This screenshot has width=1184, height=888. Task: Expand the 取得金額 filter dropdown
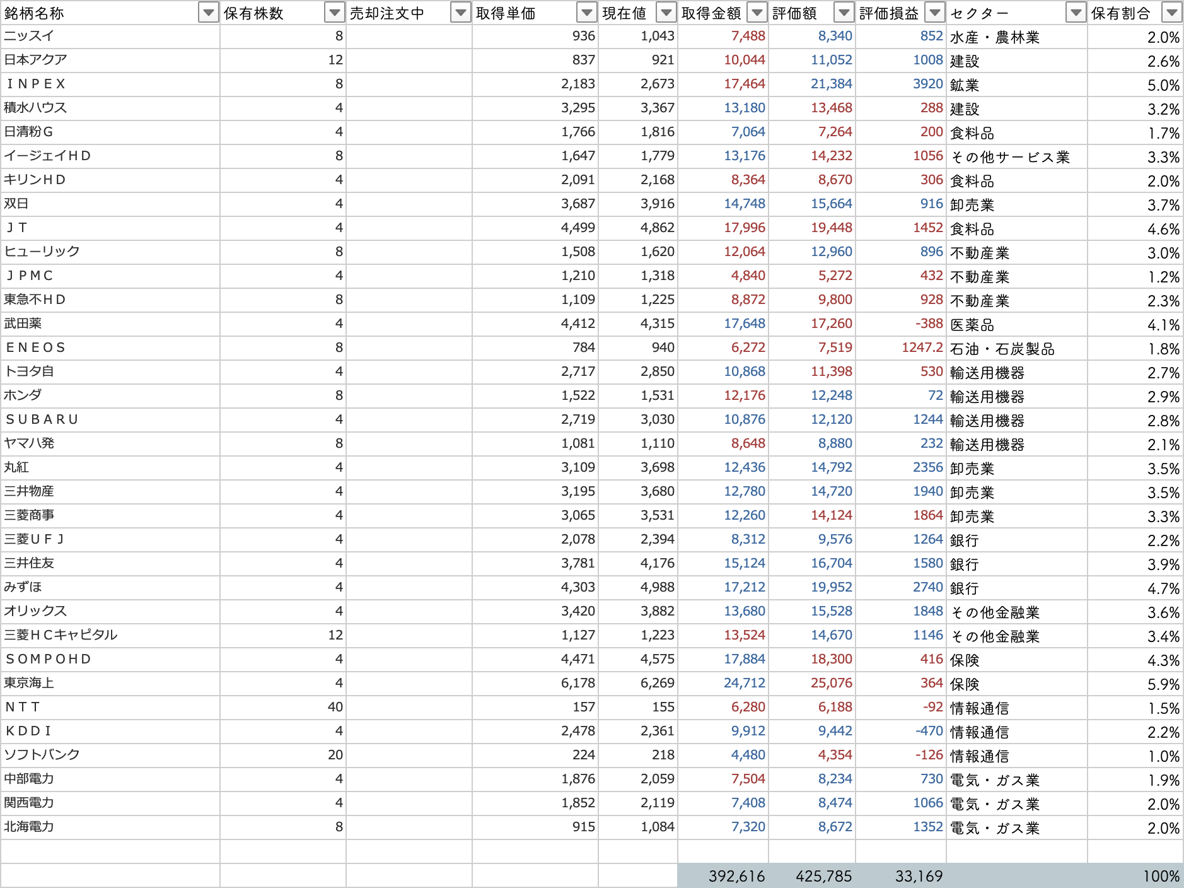[757, 13]
